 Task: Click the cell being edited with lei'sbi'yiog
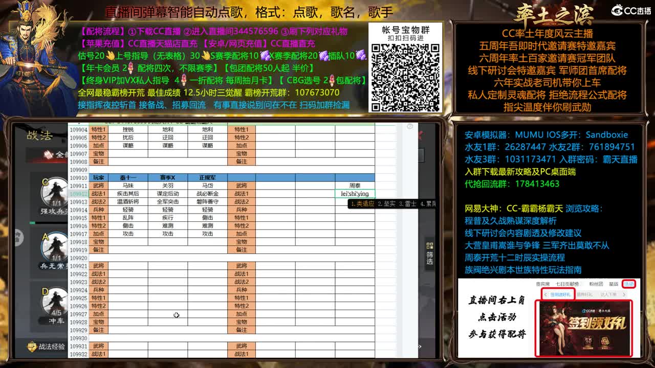point(355,194)
